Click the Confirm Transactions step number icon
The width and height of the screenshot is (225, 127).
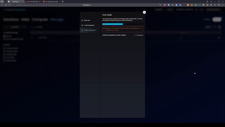click(x=82, y=30)
